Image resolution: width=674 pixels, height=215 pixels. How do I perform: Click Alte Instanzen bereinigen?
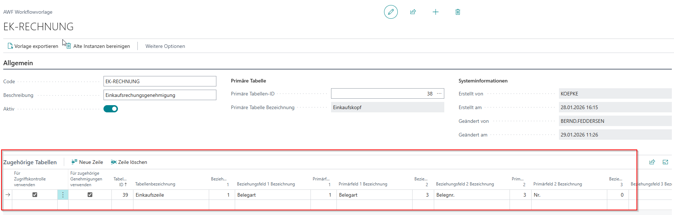click(98, 46)
